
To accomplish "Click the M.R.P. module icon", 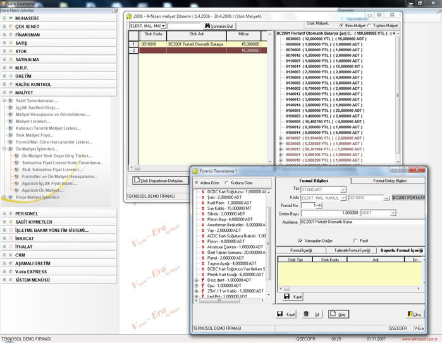I will pos(11,68).
